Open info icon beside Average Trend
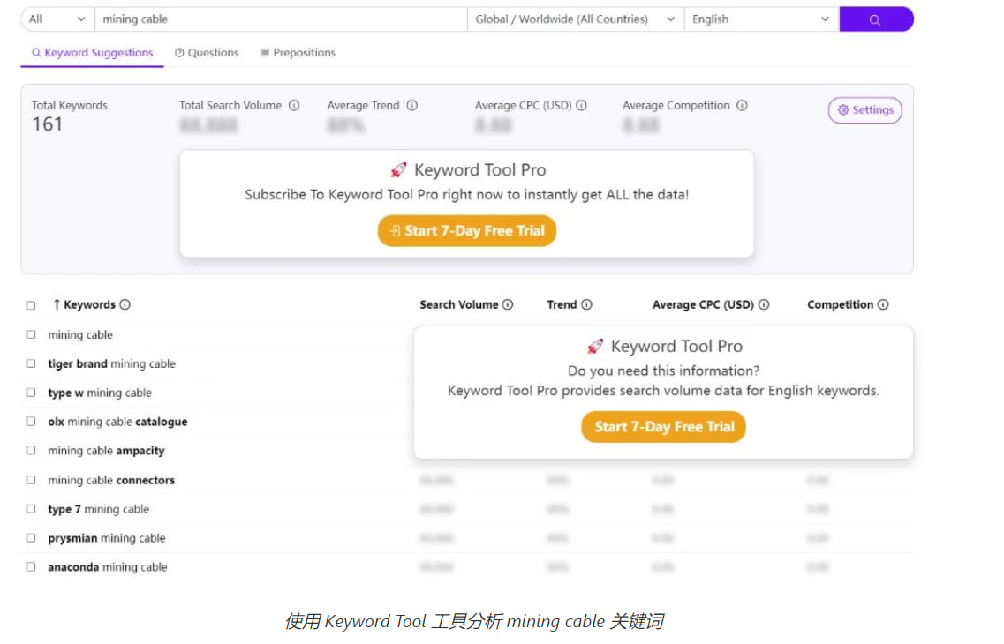1004x644 pixels. click(x=412, y=106)
